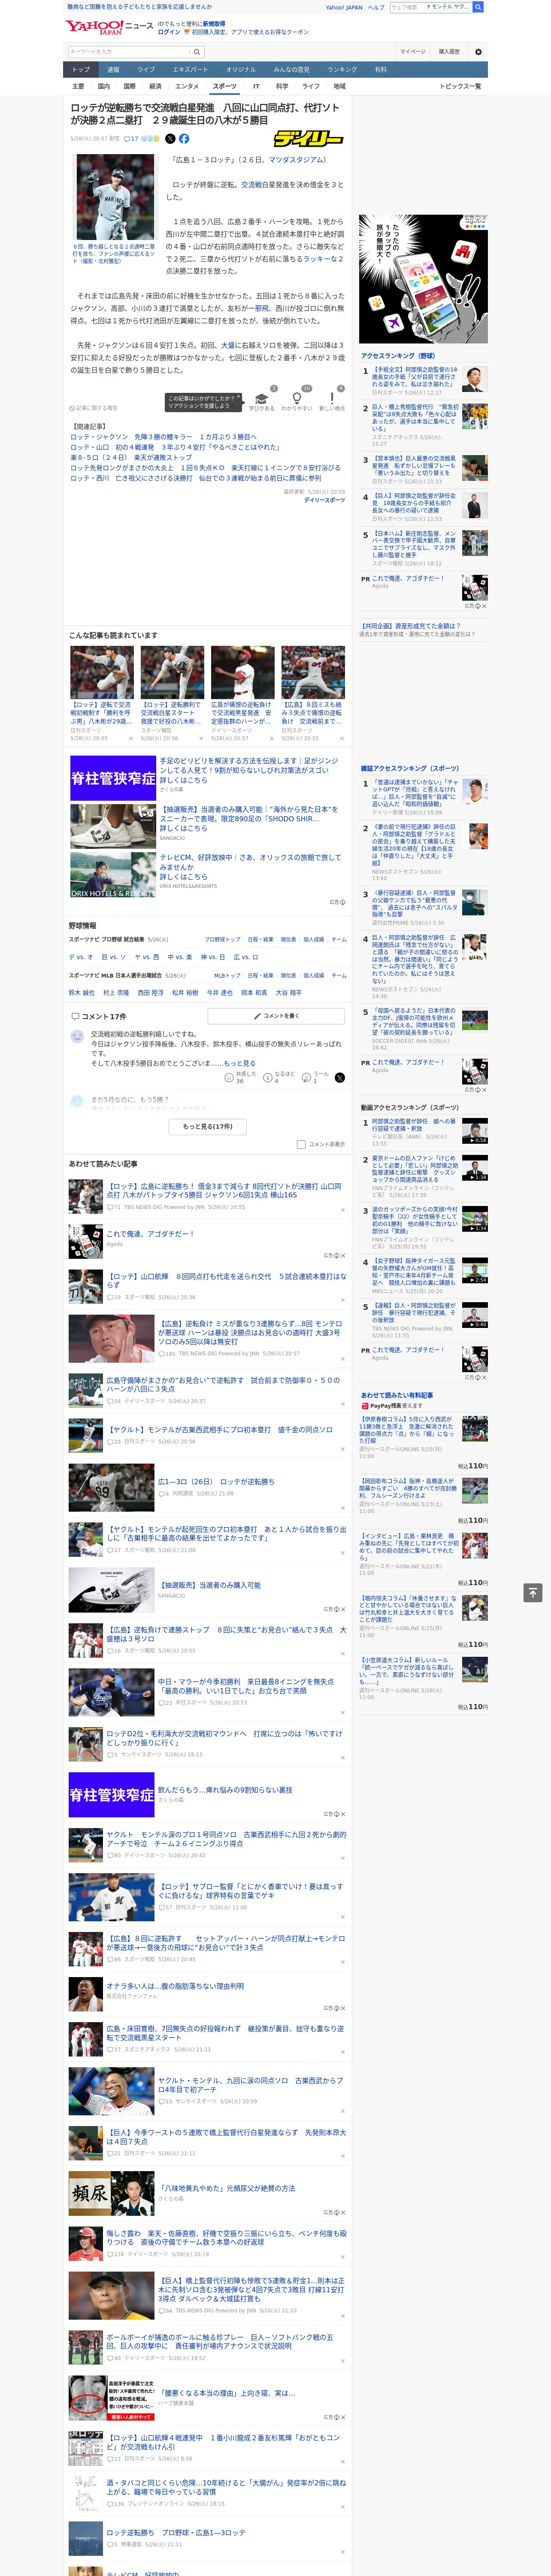The image size is (551, 2576).
Task: Open マイページ link
Action: (x=413, y=52)
